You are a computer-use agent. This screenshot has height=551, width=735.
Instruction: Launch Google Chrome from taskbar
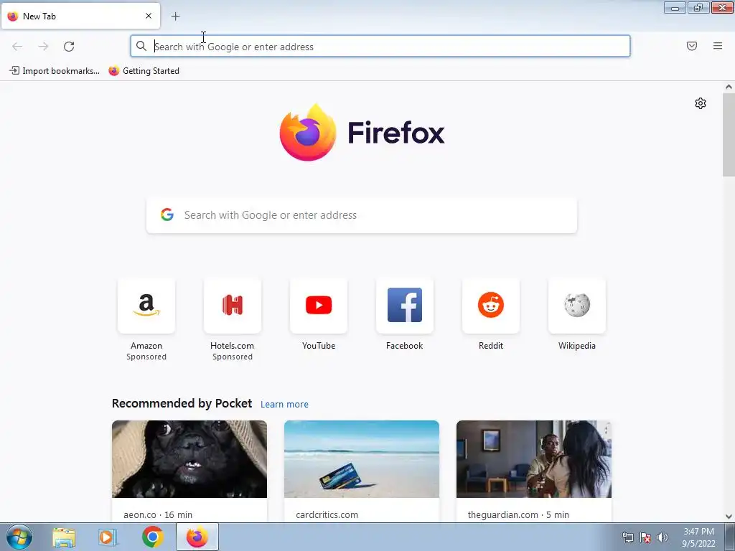[153, 537]
